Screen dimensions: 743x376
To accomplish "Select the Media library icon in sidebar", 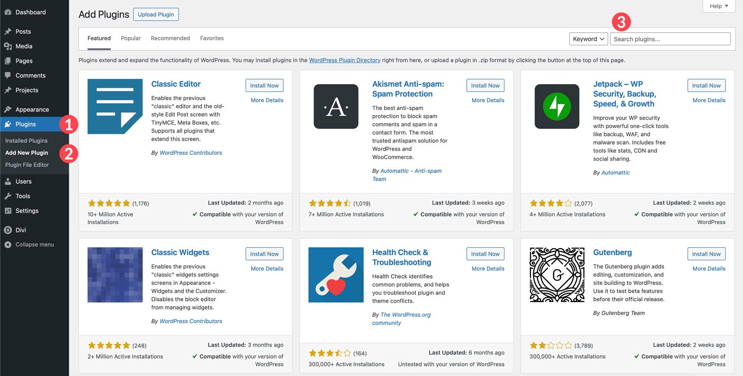I will pos(8,46).
